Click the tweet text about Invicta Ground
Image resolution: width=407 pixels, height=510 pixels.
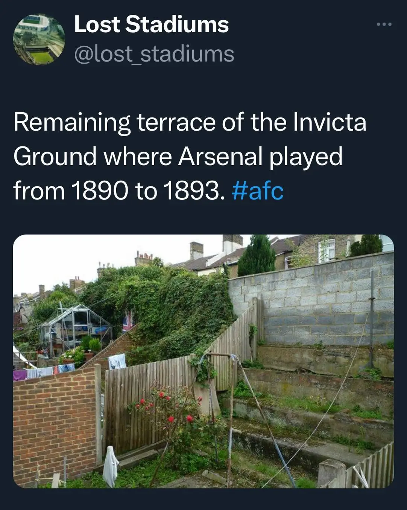pyautogui.click(x=190, y=156)
